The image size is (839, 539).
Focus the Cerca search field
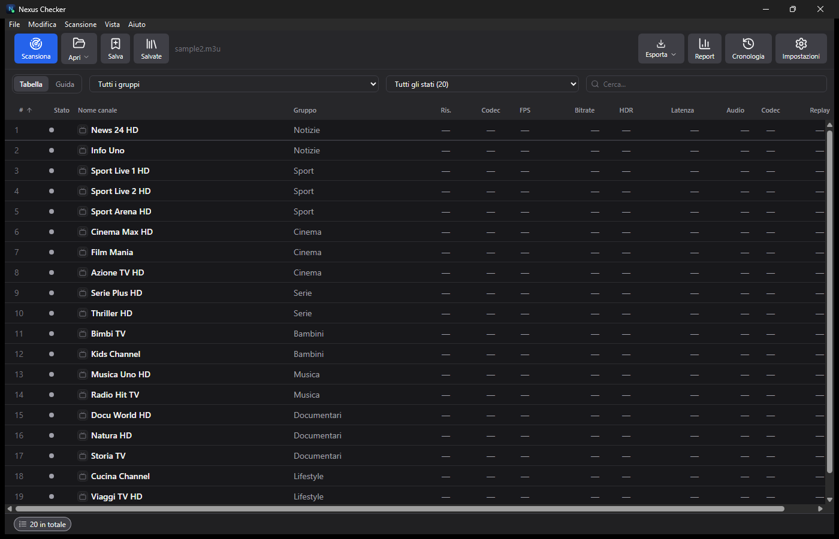(707, 84)
